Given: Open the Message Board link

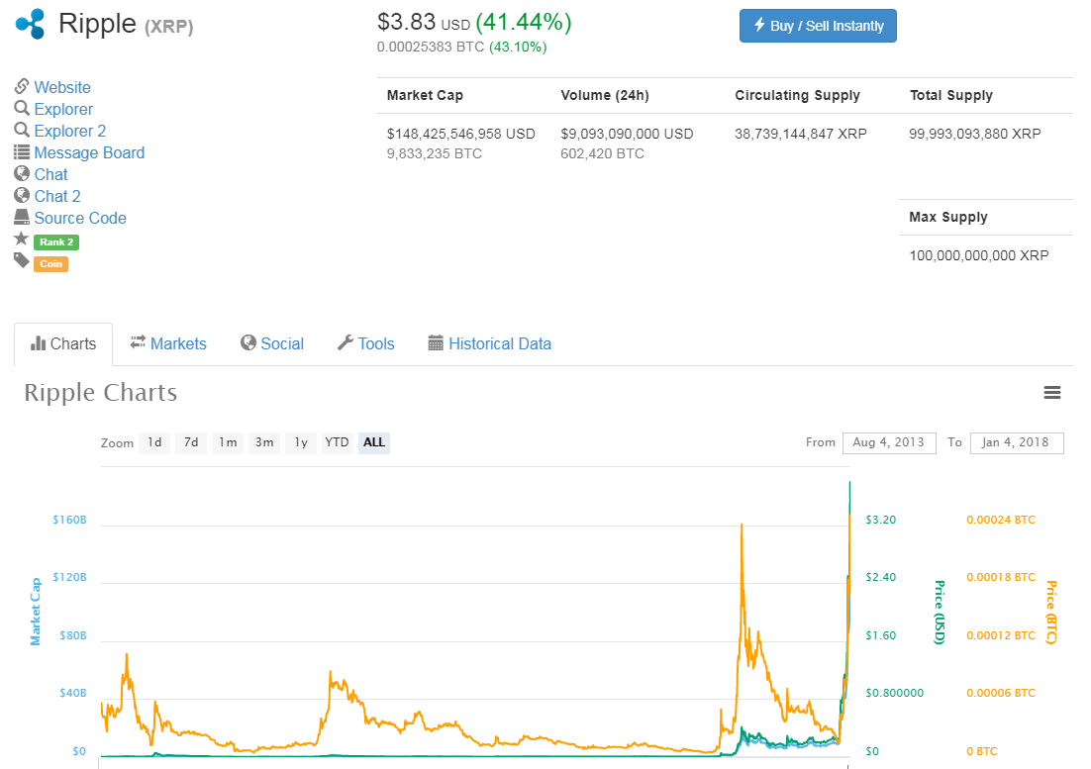Looking at the screenshot, I should [89, 152].
